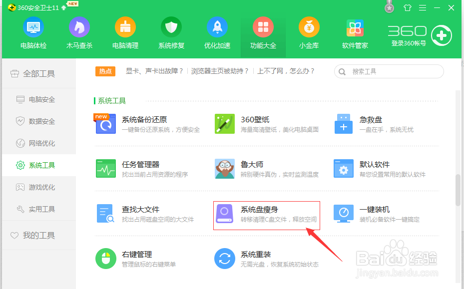Click the medal icon in title bar
Image resolution: width=464 pixels, height=289 pixels.
pos(390,7)
